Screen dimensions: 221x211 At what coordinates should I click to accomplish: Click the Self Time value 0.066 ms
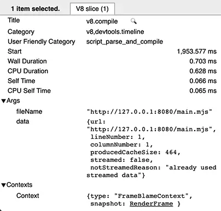click(x=203, y=81)
